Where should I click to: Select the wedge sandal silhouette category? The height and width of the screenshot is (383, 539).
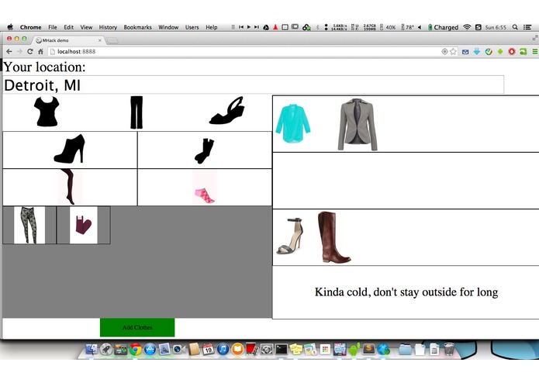[x=227, y=111]
